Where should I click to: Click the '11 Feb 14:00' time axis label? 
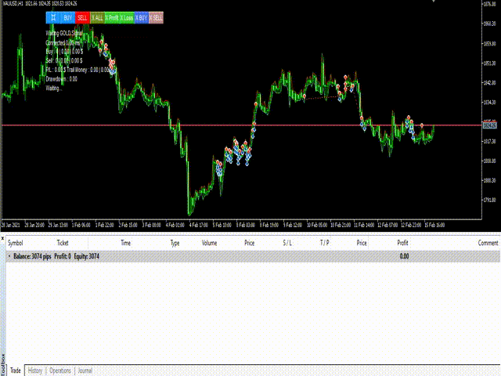364,225
